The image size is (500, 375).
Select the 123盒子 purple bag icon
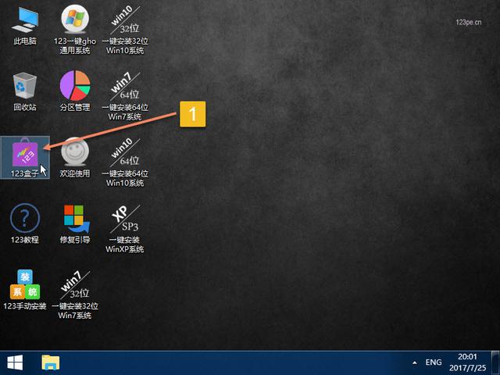tap(25, 158)
